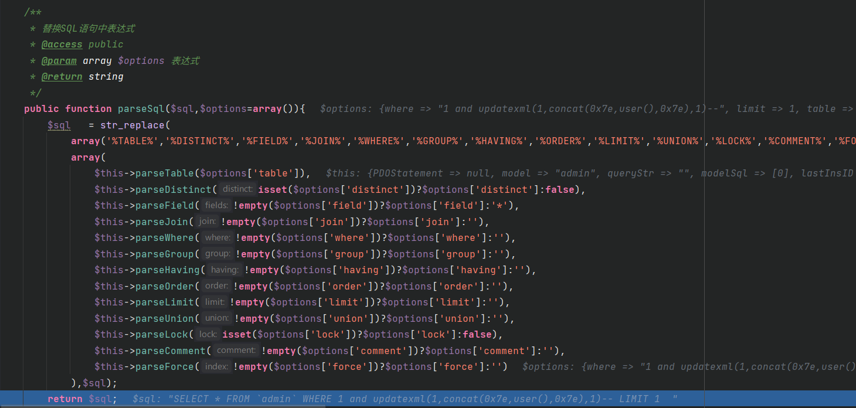856x408 pixels.
Task: Click the parseJoin method call
Action: coord(162,222)
